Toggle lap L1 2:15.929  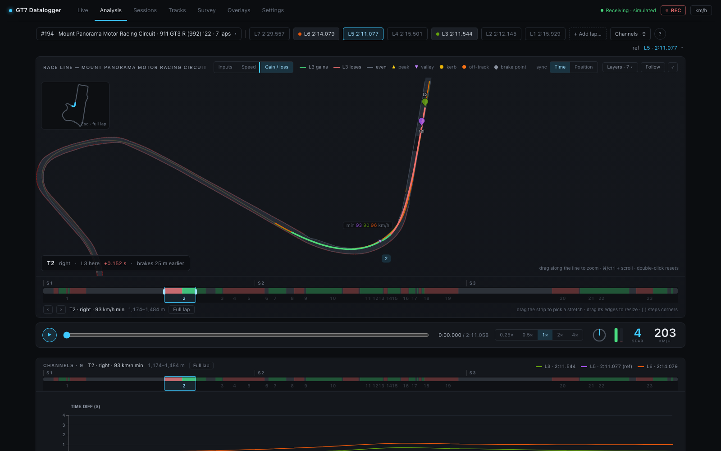545,34
